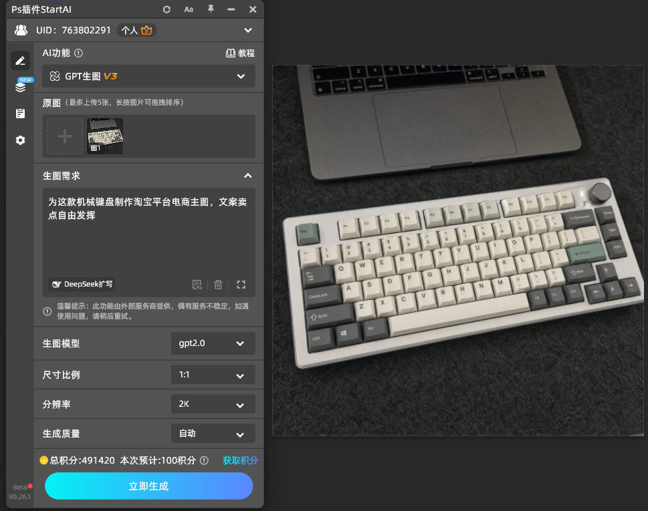Pin the StartAI panel with pin icon
Screen dimensions: 648x511
pyautogui.click(x=211, y=9)
